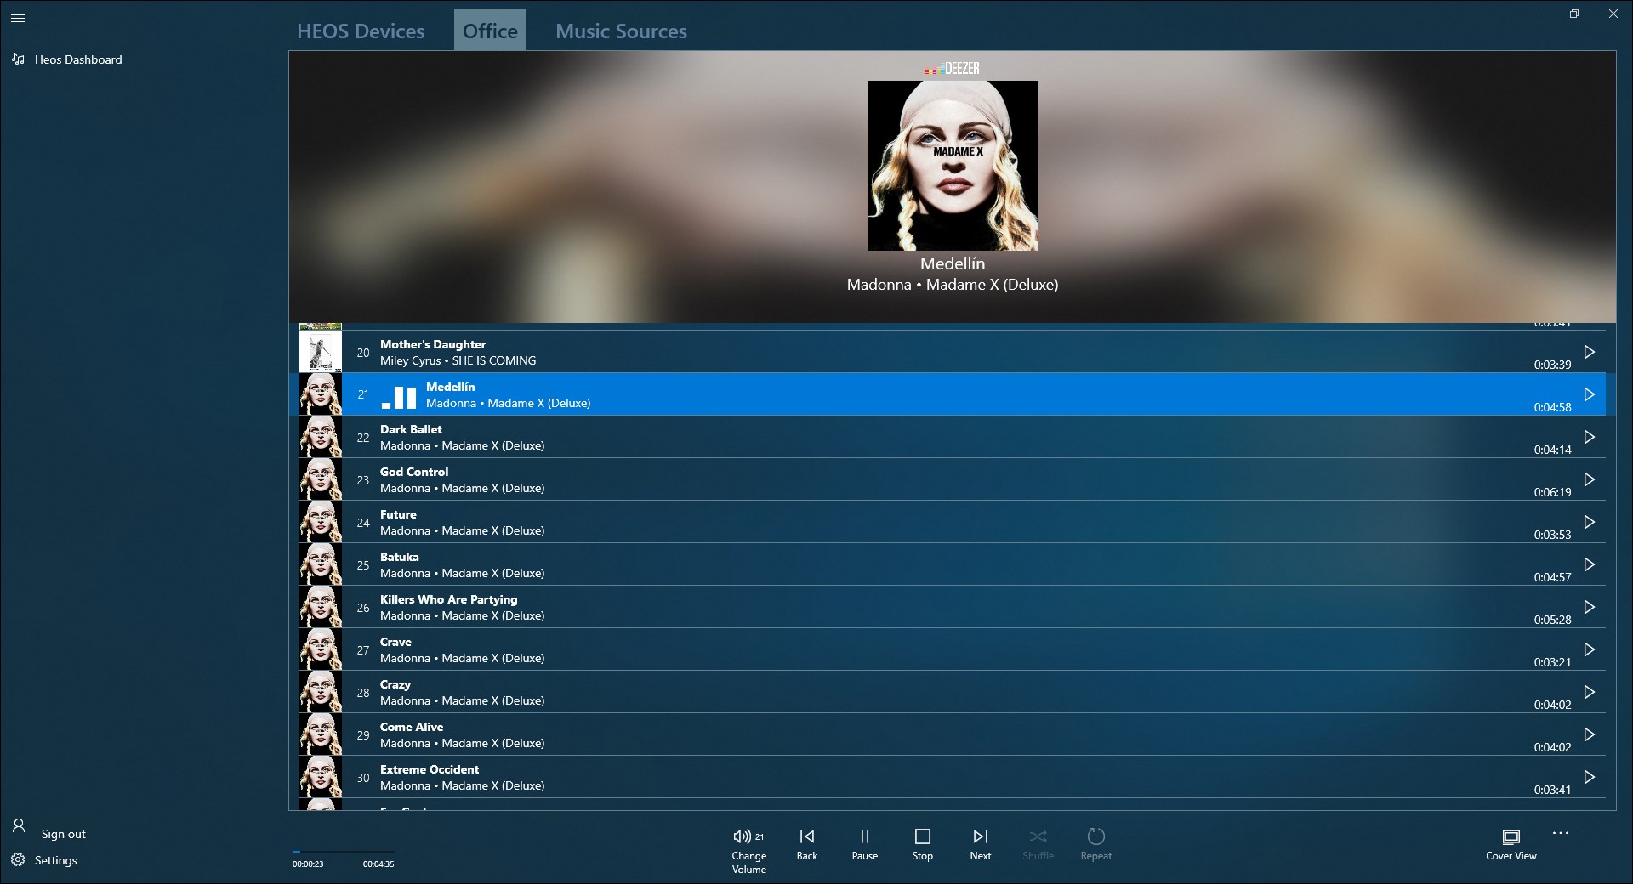The height and width of the screenshot is (884, 1633).
Task: Click the playback progress bar
Action: (x=343, y=851)
